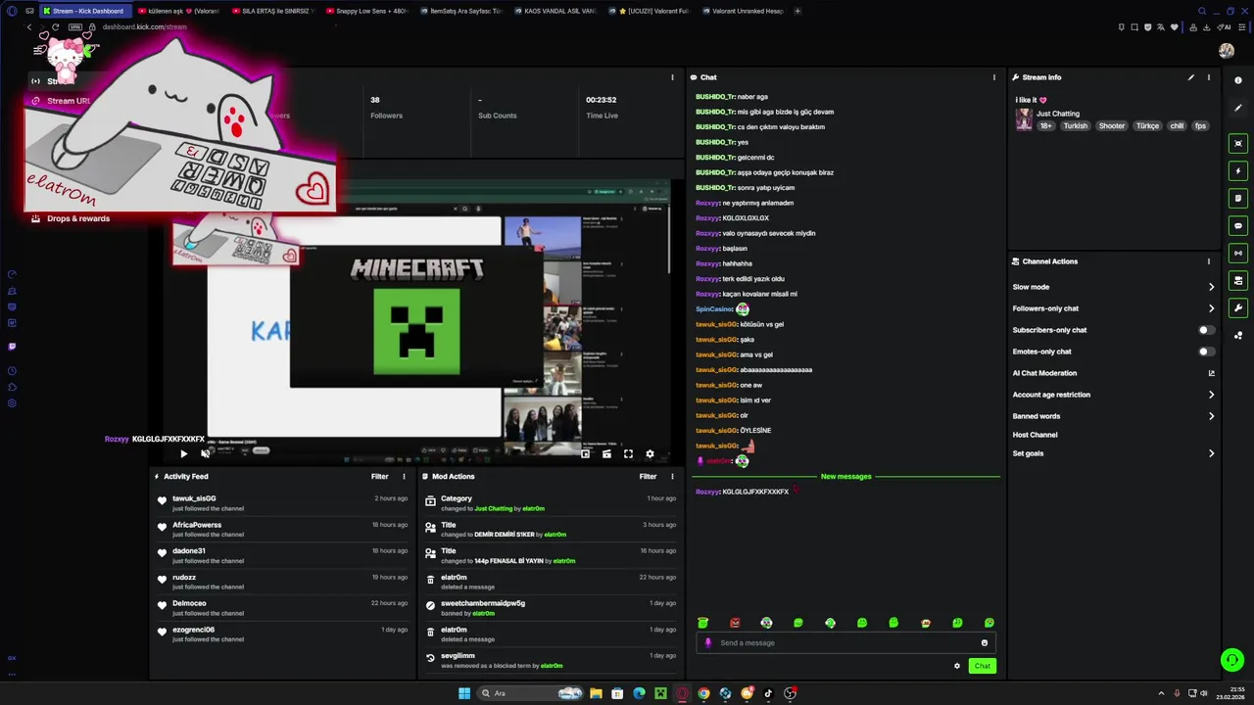The height and width of the screenshot is (705, 1254).
Task: Click the Just Chatting category link in Mod Actions
Action: (x=494, y=509)
